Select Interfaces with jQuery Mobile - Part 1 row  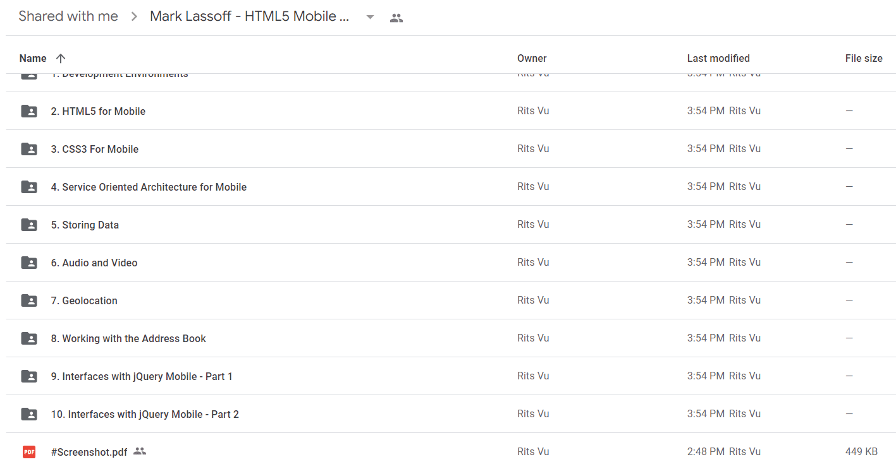coord(451,376)
